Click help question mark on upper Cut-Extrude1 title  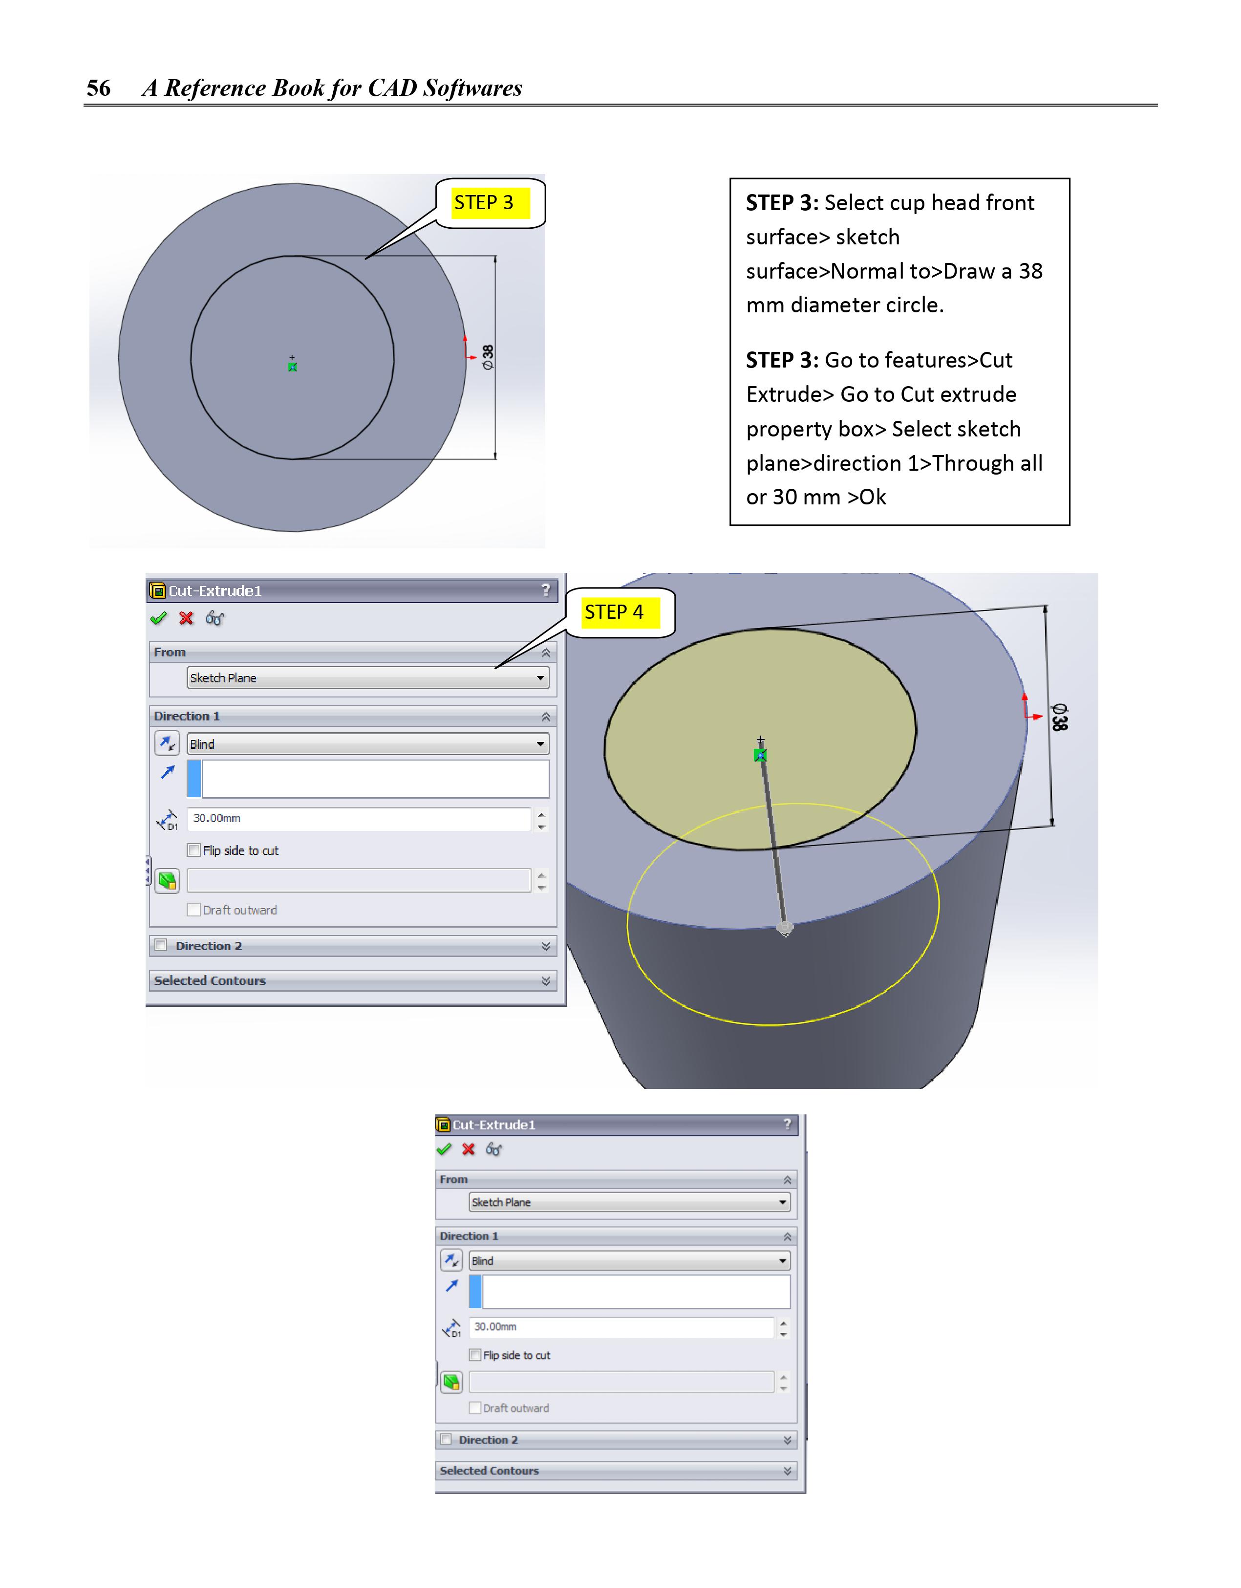[x=546, y=590]
